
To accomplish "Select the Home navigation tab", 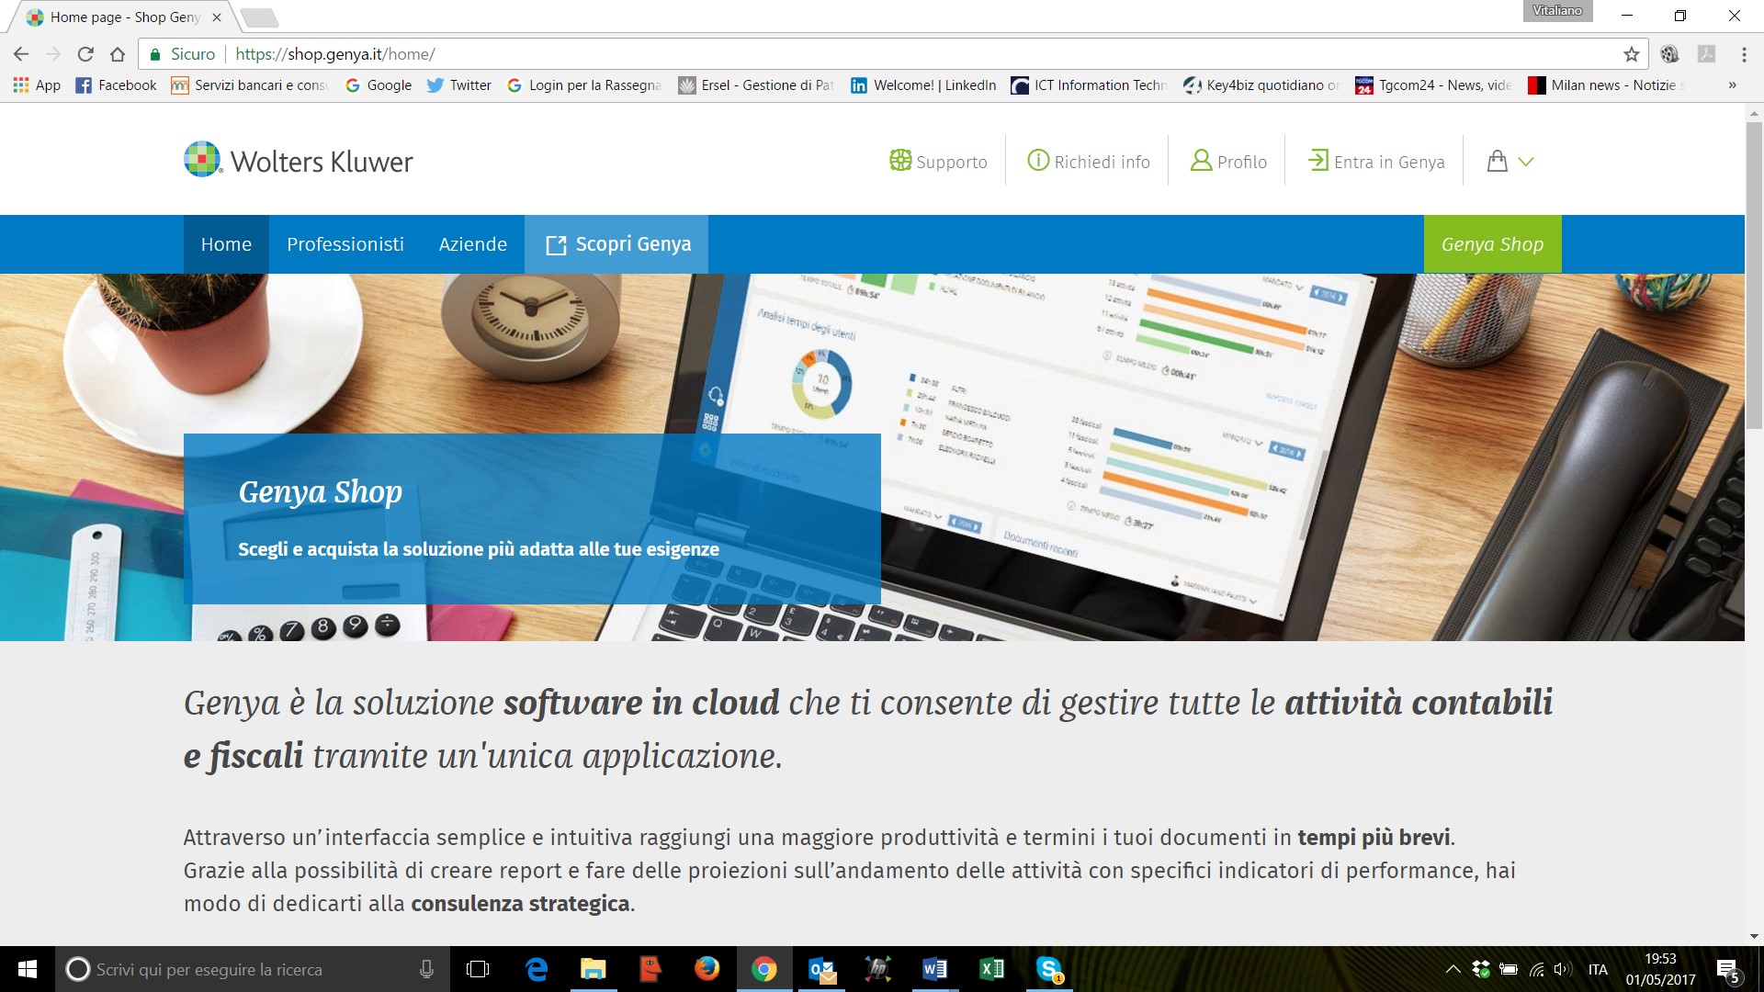I will [x=226, y=244].
